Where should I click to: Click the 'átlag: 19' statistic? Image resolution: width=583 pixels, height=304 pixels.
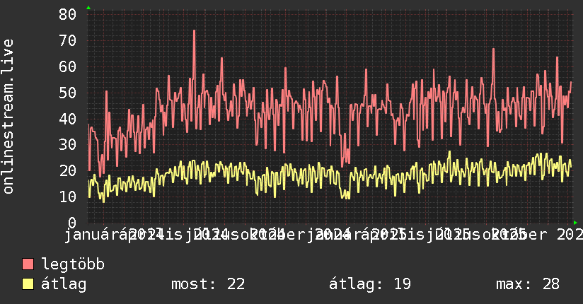(370, 284)
